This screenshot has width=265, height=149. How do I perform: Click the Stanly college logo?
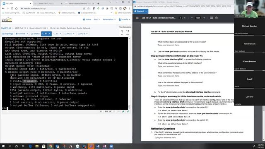click(x=7, y=20)
